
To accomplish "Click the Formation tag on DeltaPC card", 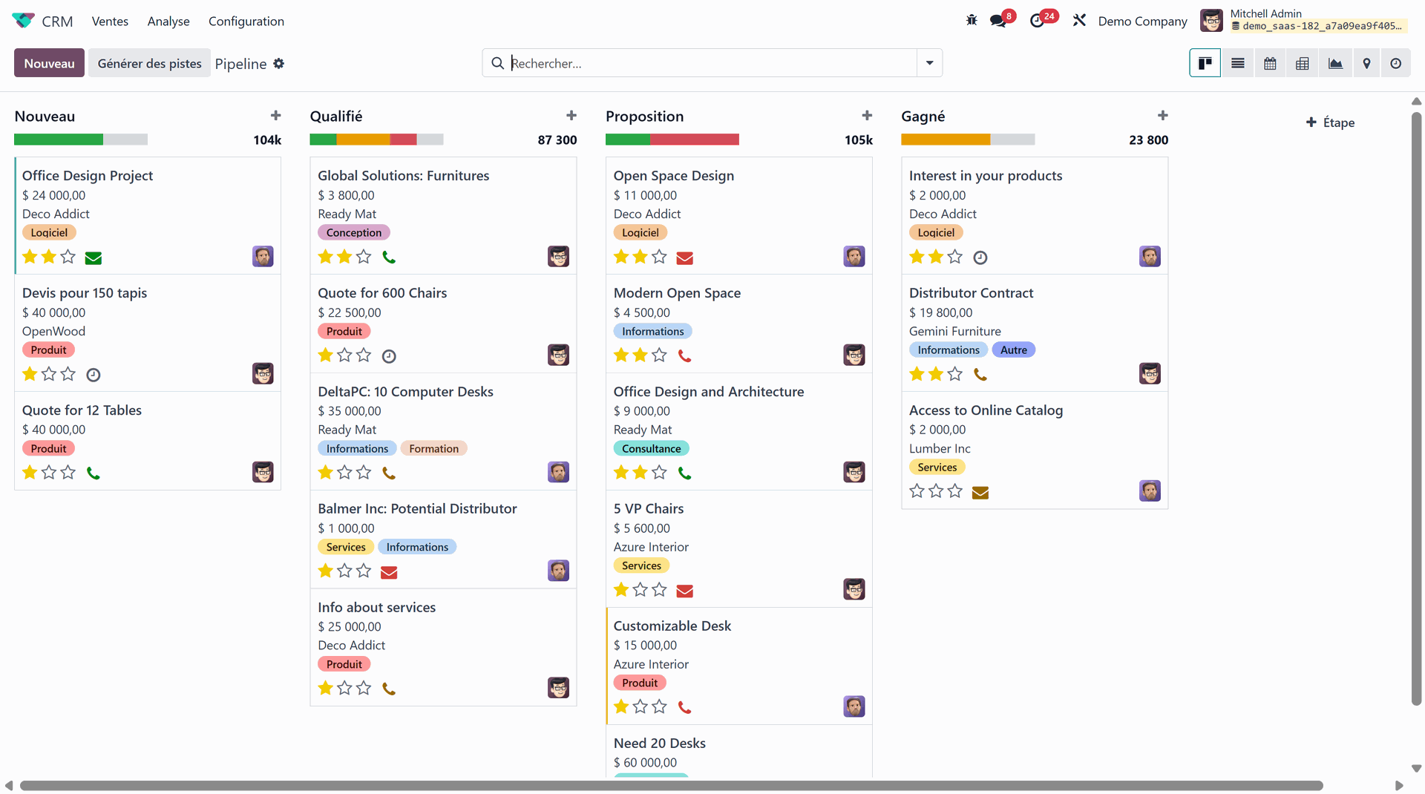I will [433, 448].
